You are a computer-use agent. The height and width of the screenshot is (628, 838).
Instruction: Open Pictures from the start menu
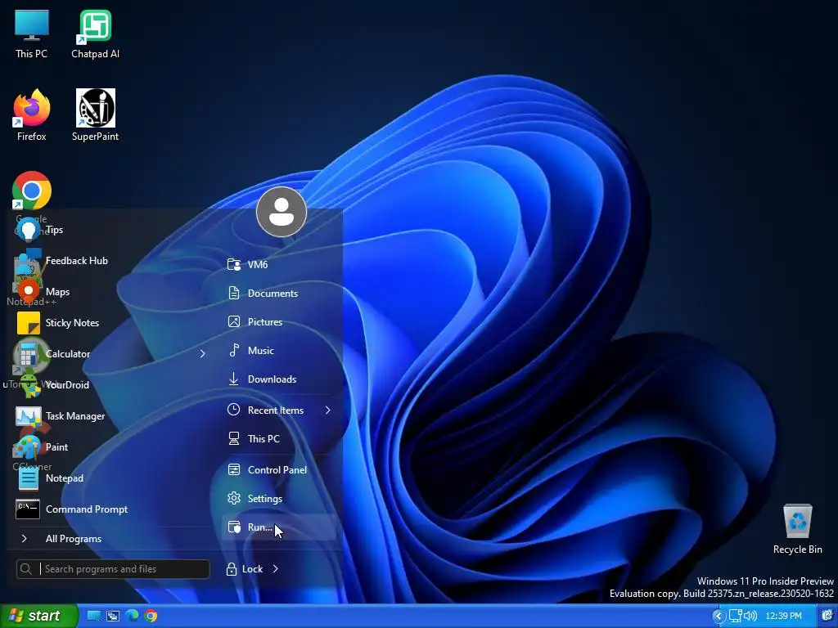[x=279, y=322]
